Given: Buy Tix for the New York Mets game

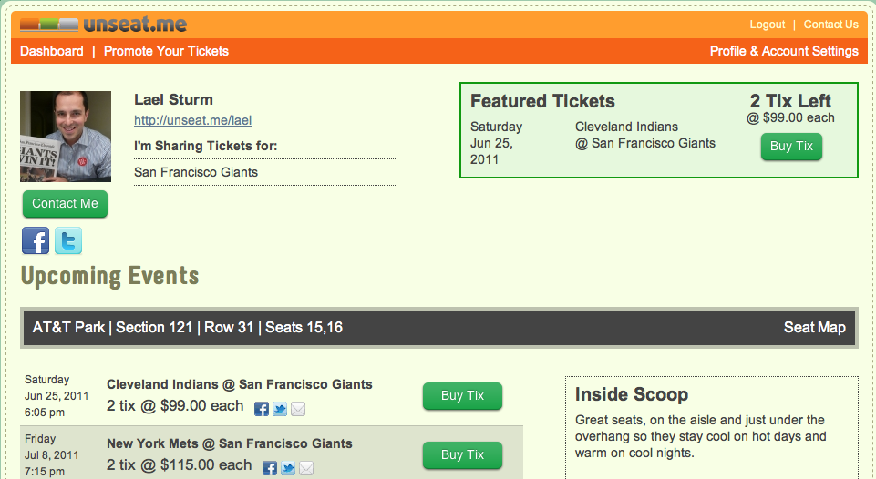Looking at the screenshot, I should click(x=462, y=454).
